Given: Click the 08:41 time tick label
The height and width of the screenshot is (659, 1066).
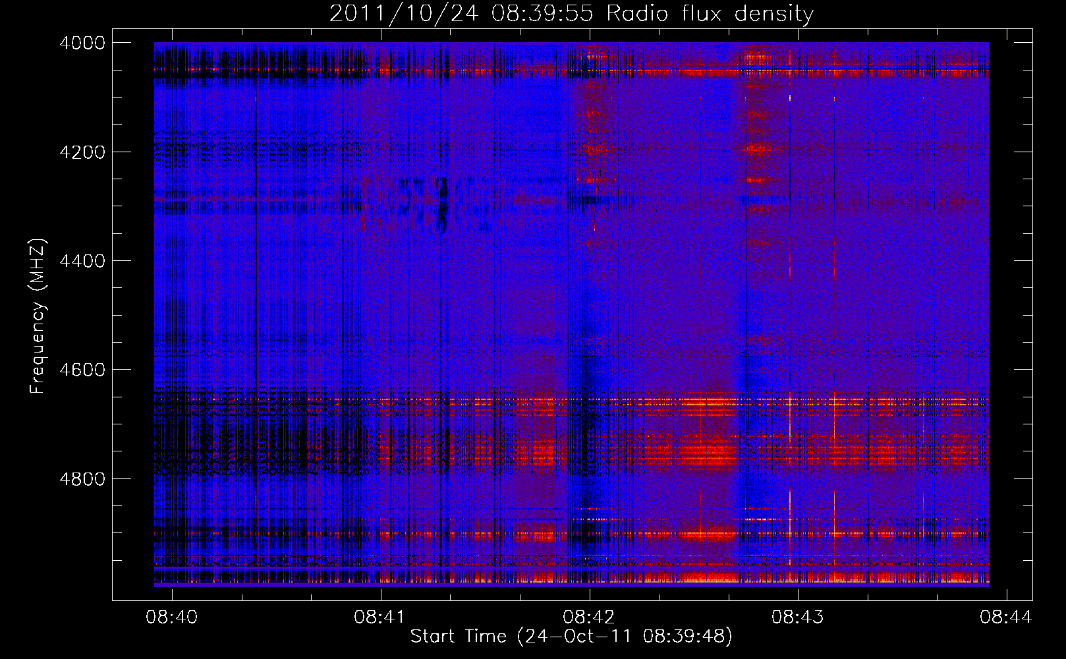Looking at the screenshot, I should tap(380, 617).
